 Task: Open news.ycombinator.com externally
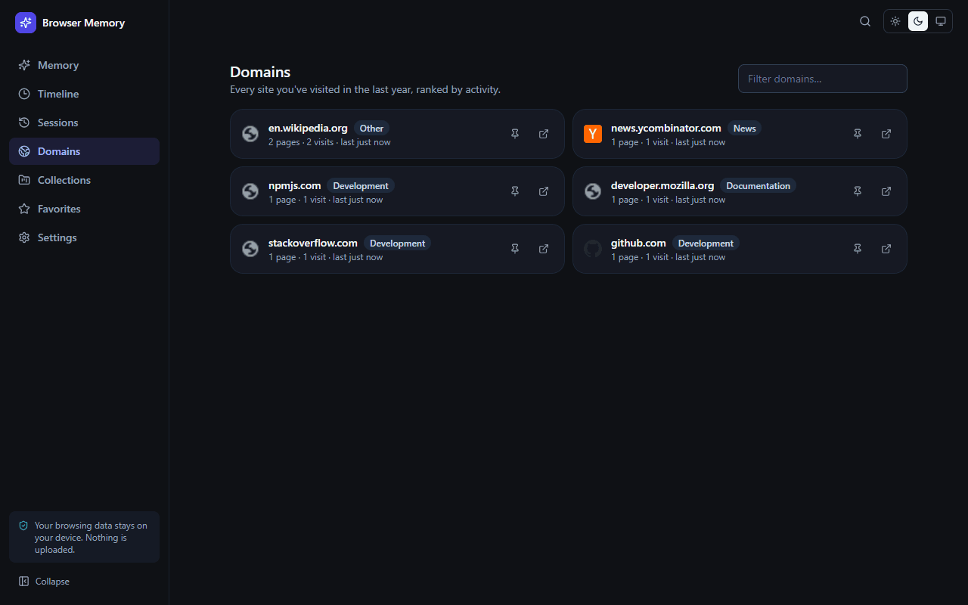coord(886,134)
